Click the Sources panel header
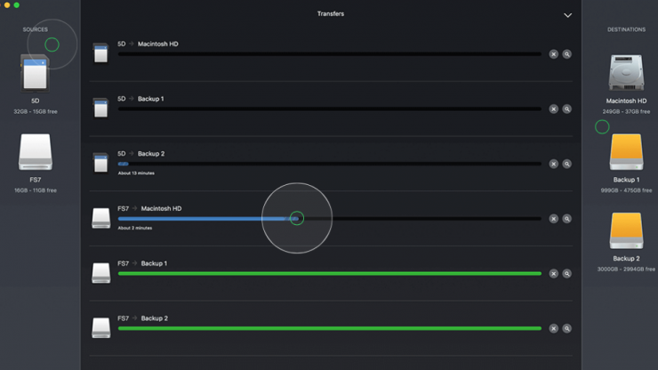The width and height of the screenshot is (658, 370). [36, 29]
